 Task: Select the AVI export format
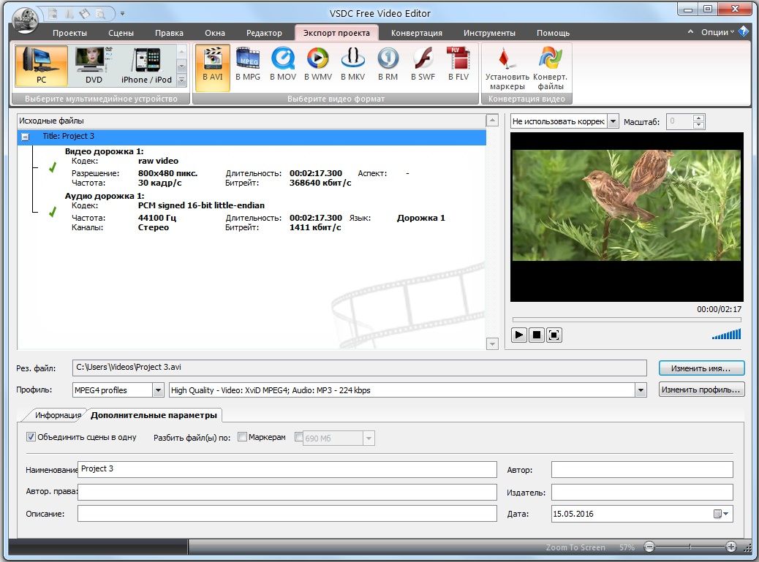213,67
